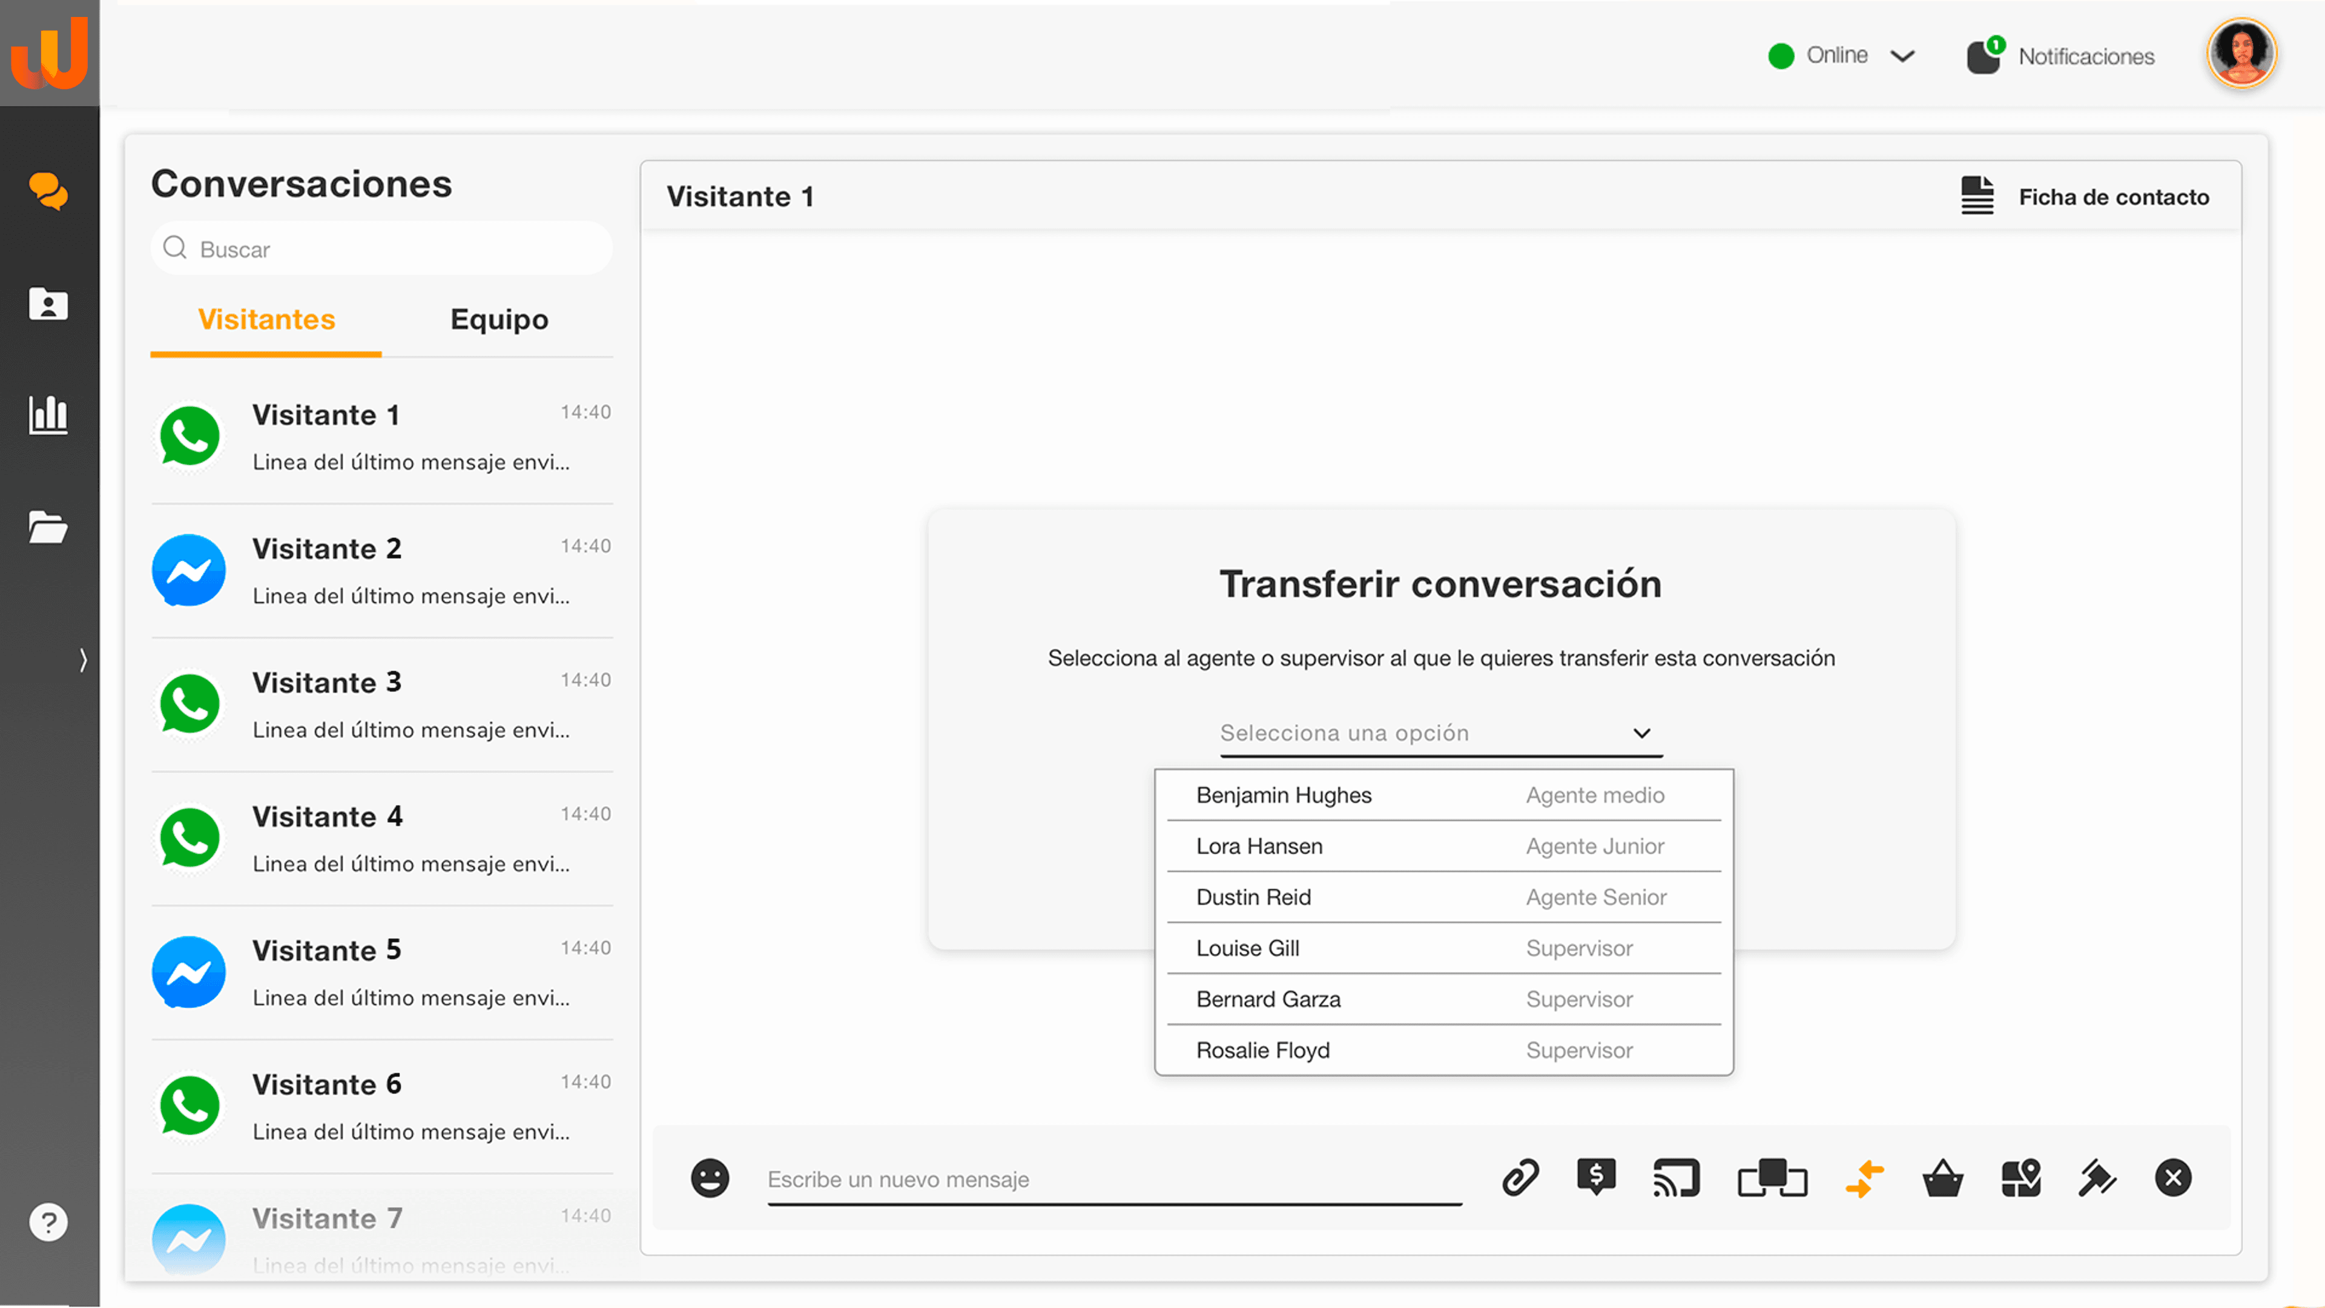Switch to the Equipo tab
The width and height of the screenshot is (2325, 1308).
(x=499, y=320)
